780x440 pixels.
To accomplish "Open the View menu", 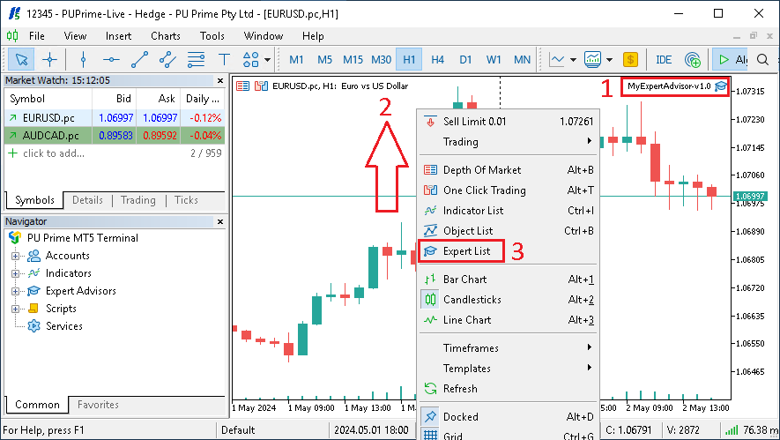I will (x=75, y=36).
